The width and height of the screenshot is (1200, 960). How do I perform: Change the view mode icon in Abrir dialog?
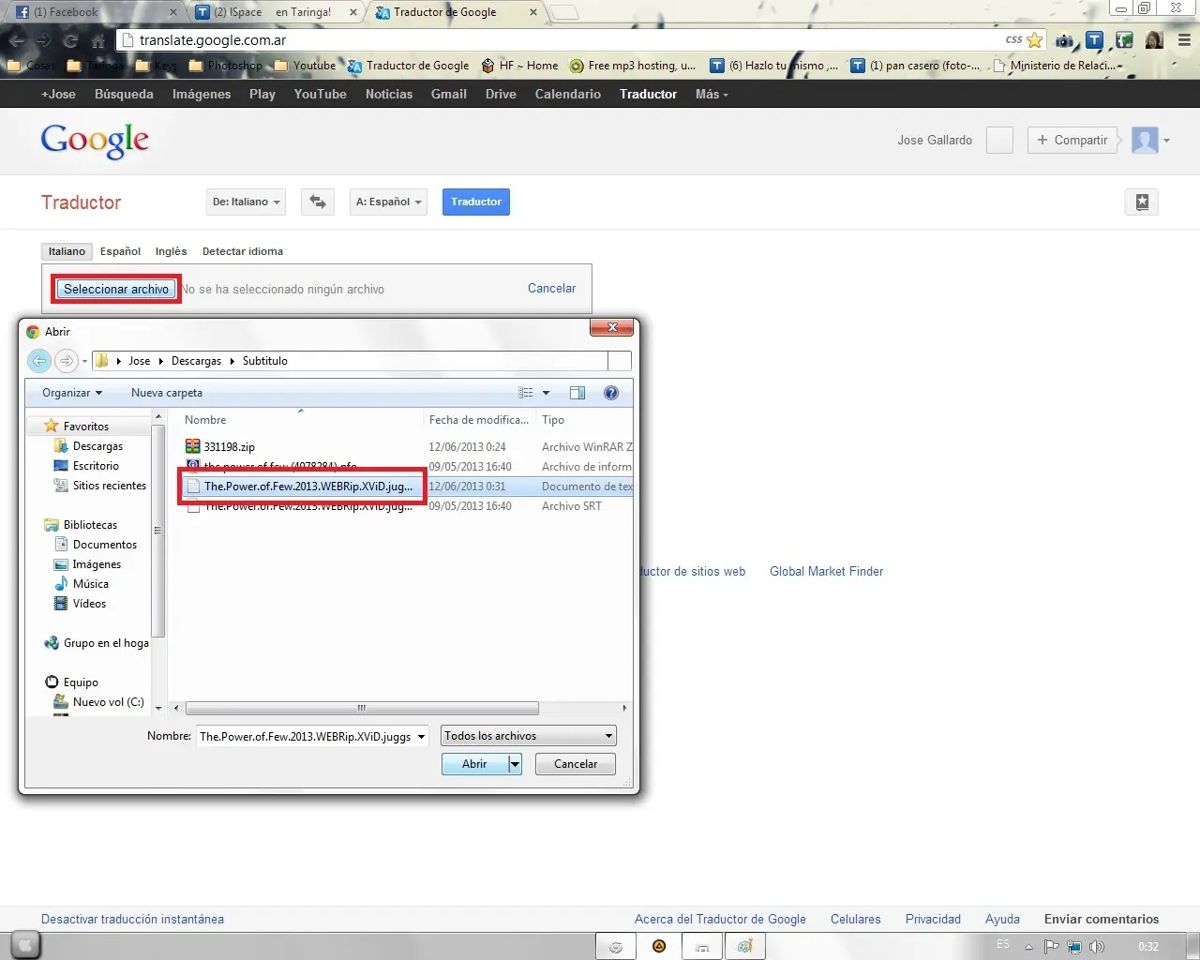tap(526, 393)
